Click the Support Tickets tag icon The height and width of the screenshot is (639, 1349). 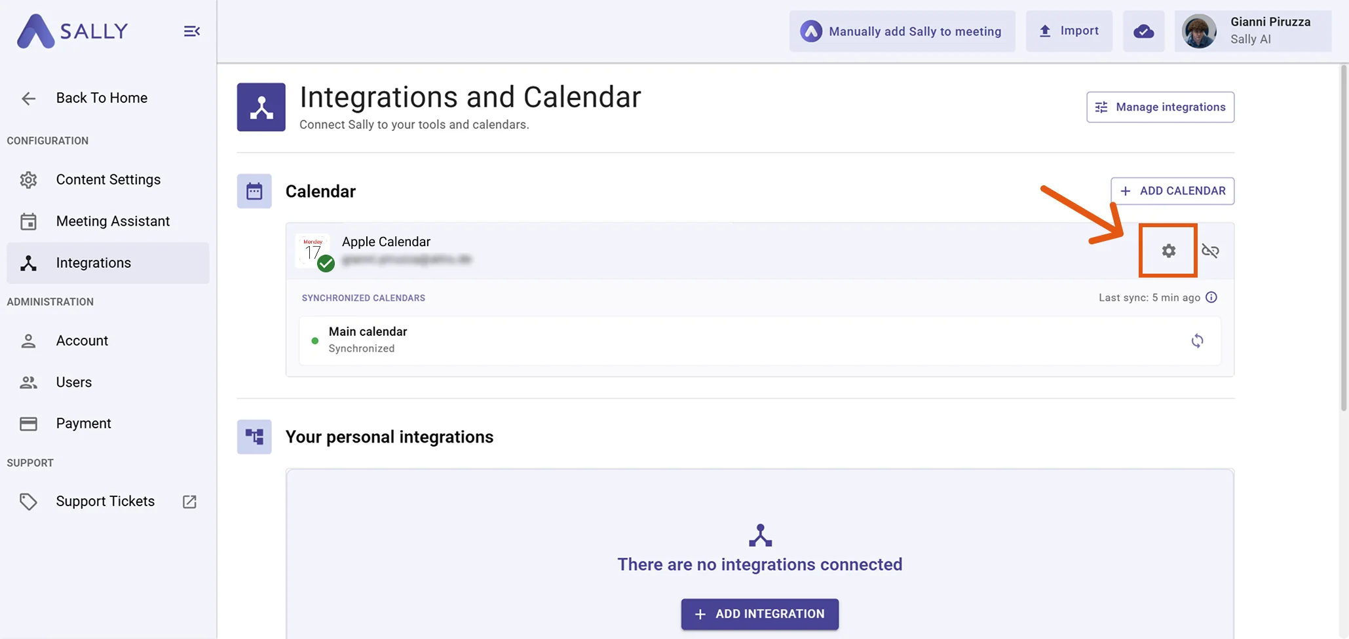[28, 502]
